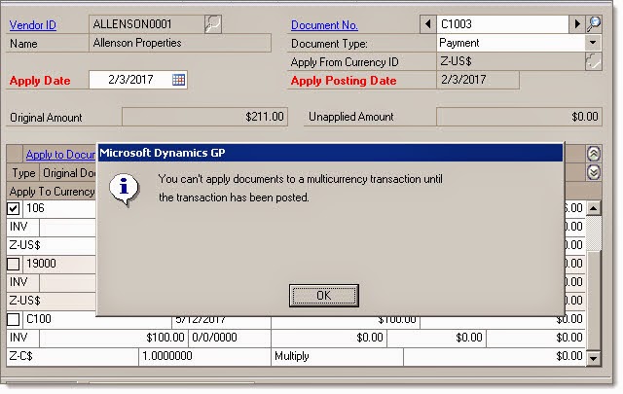Check the checkbox for document C100
Viewport: 623px width, 394px height.
click(x=14, y=319)
